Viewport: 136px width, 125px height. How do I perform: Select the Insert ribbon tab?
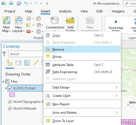tap(45, 11)
